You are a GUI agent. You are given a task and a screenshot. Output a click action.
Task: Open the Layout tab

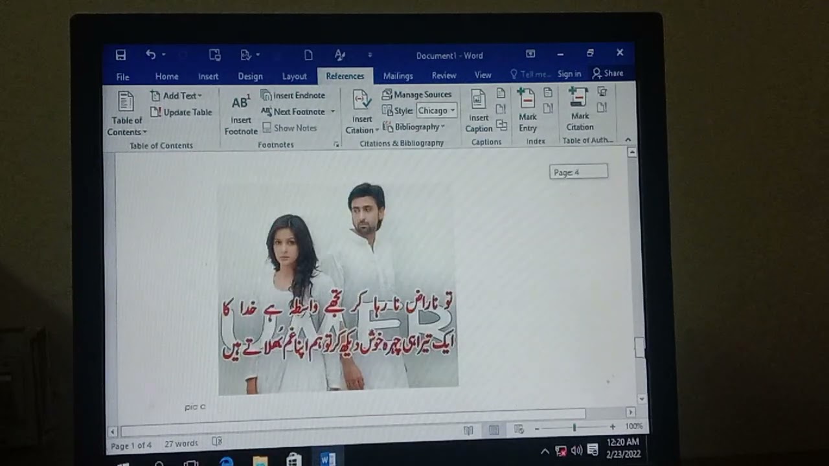point(294,76)
